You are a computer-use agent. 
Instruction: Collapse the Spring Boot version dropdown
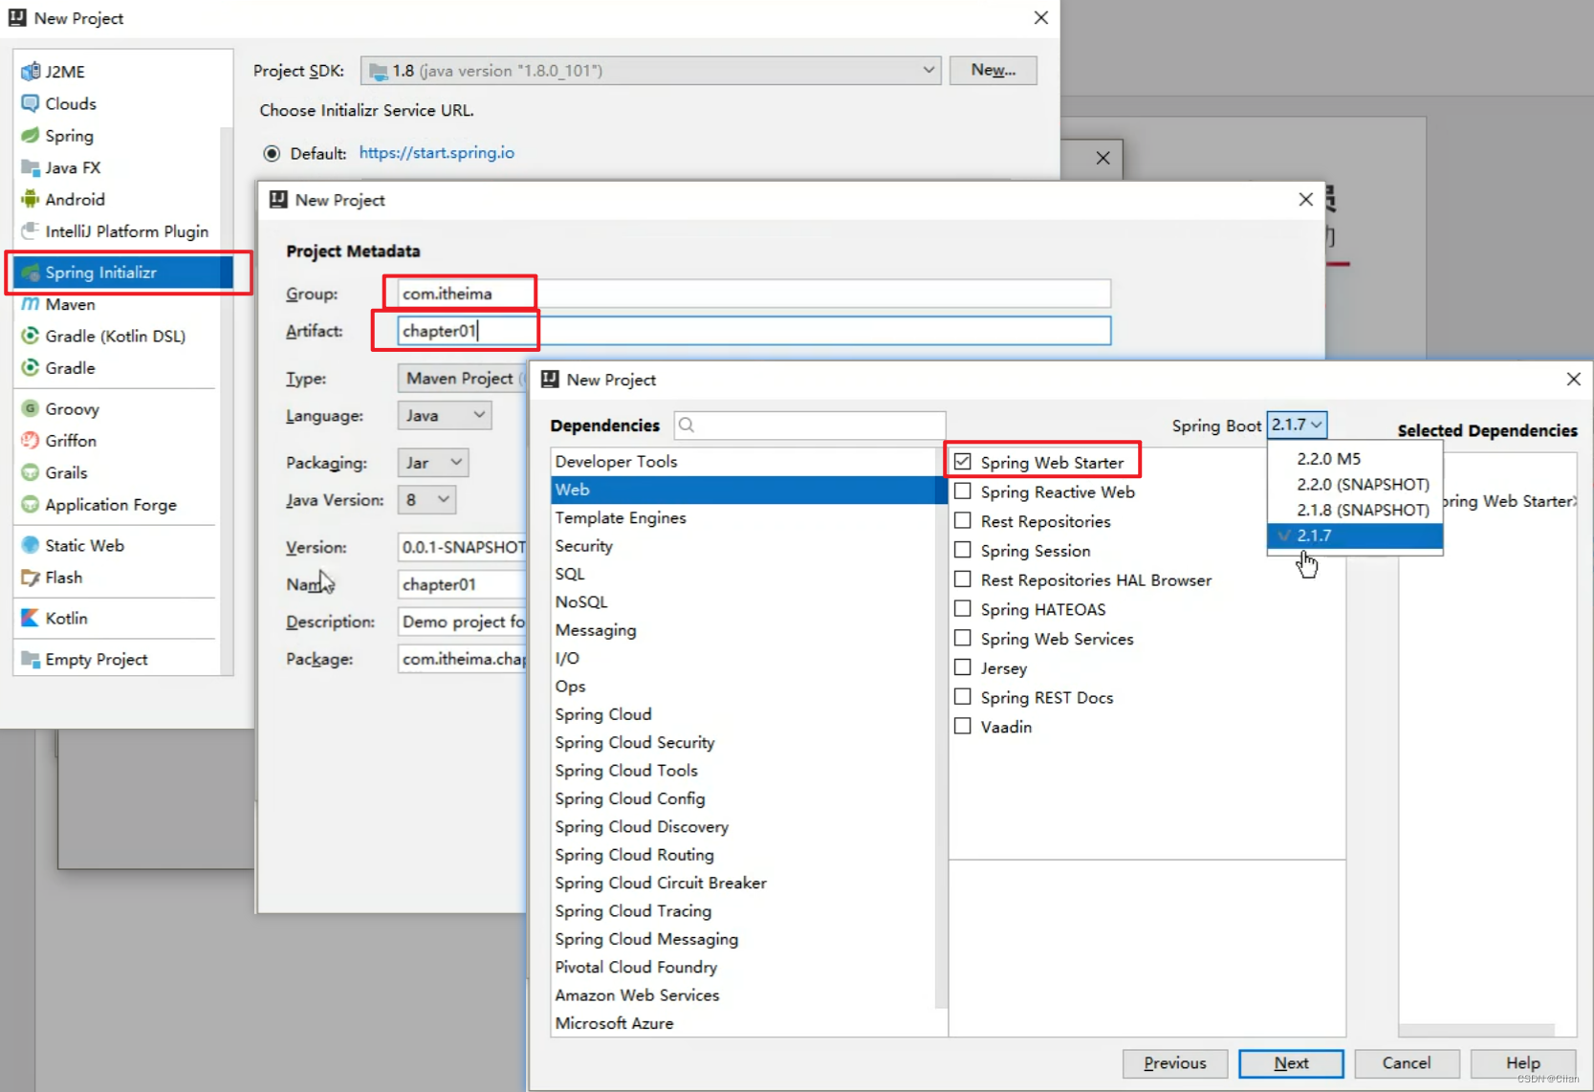point(1297,425)
